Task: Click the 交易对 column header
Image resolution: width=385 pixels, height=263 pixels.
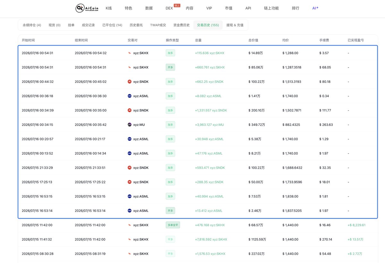Action: click(133, 40)
